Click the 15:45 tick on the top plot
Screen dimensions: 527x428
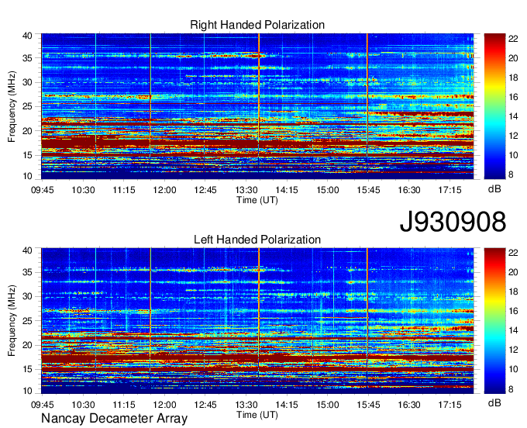point(368,190)
